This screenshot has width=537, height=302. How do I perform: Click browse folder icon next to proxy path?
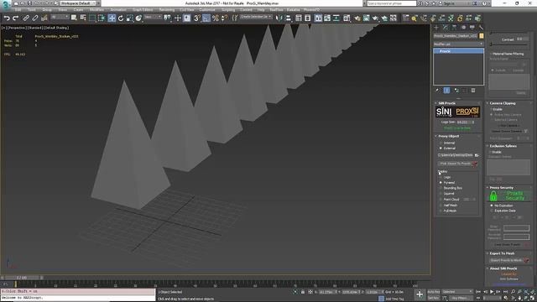(x=477, y=155)
